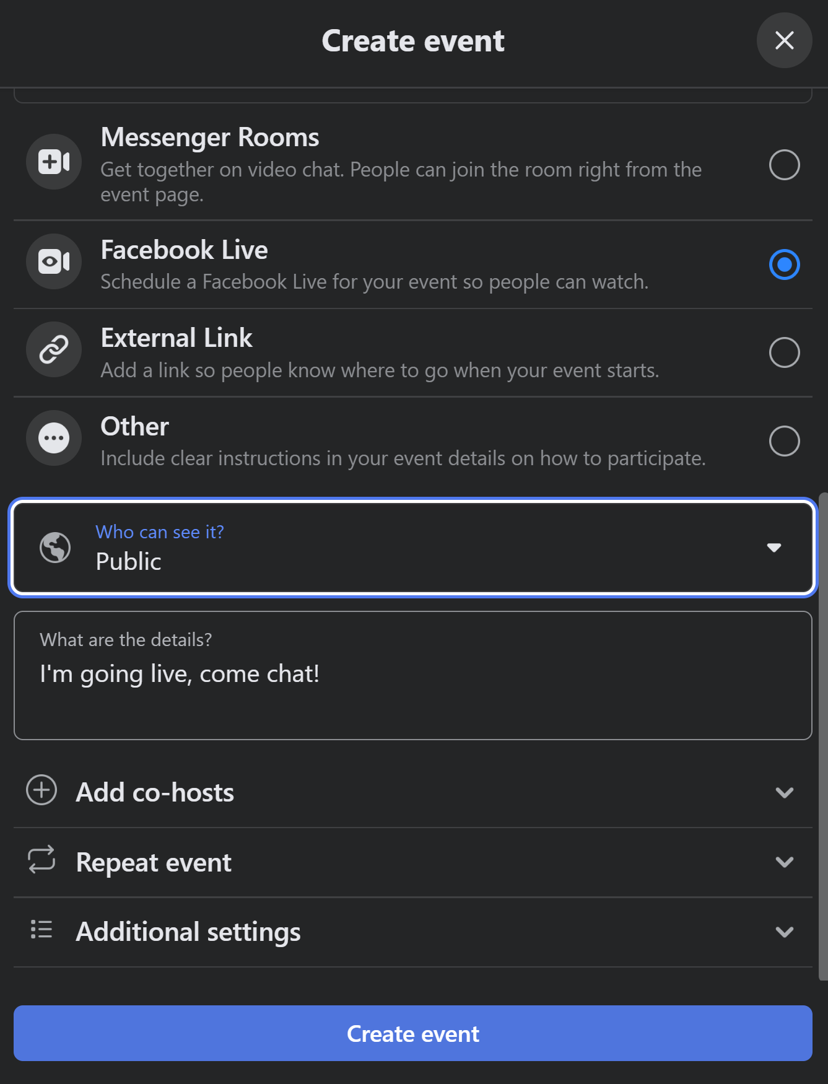Open the Who can see it dropdown arrow
This screenshot has width=828, height=1084.
(774, 548)
